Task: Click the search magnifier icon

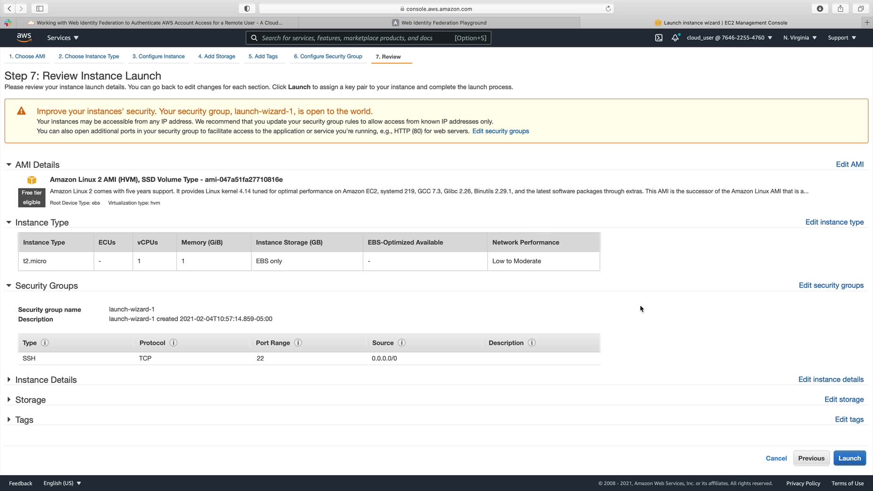Action: (254, 38)
